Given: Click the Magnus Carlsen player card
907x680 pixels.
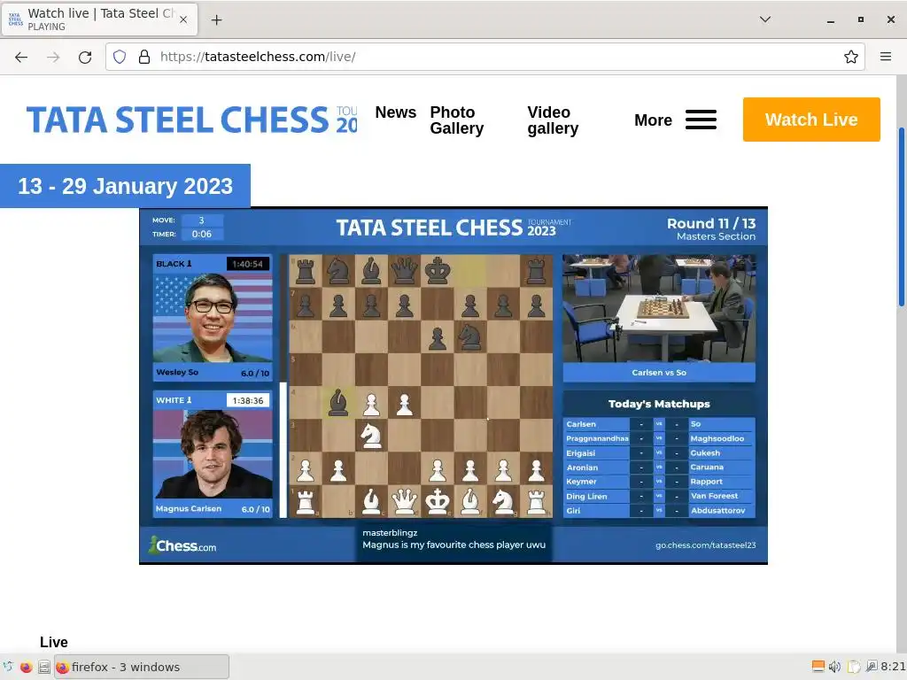Looking at the screenshot, I should point(213,454).
